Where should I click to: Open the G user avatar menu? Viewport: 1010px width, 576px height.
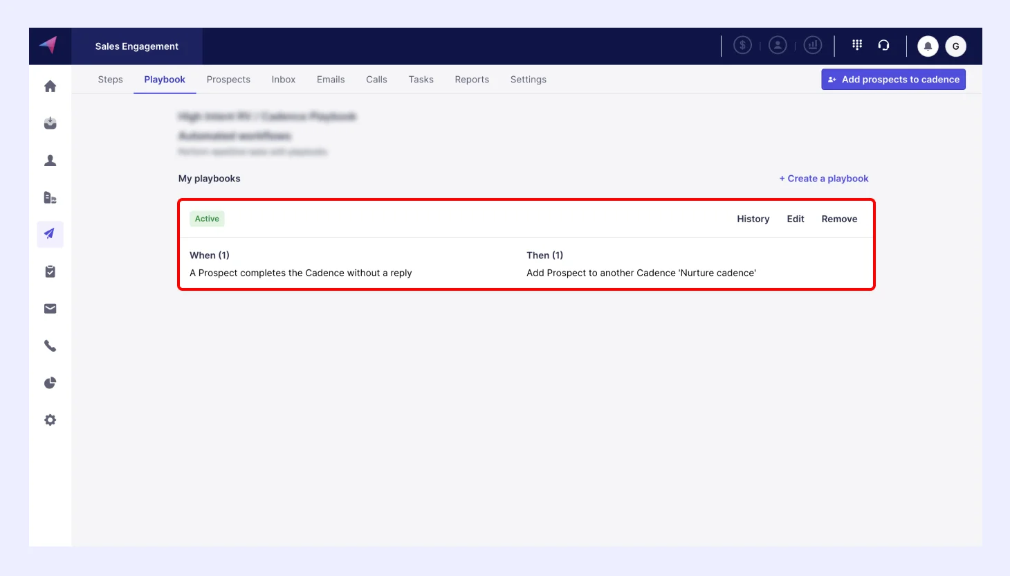(955, 46)
